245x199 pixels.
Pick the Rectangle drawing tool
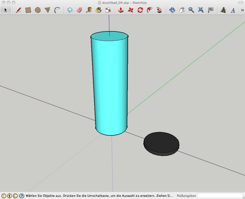click(x=28, y=10)
